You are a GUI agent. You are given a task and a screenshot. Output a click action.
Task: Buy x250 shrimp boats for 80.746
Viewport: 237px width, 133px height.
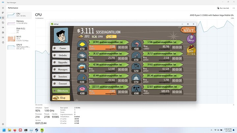coord(156,48)
